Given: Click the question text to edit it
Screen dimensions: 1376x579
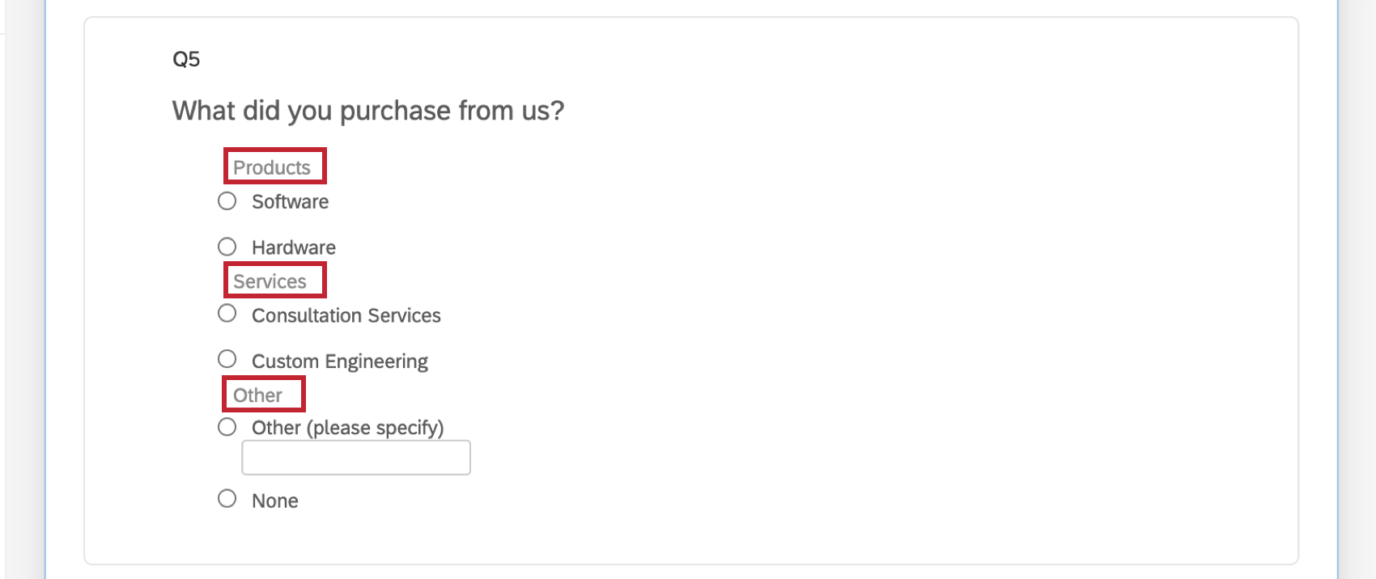Looking at the screenshot, I should (367, 111).
